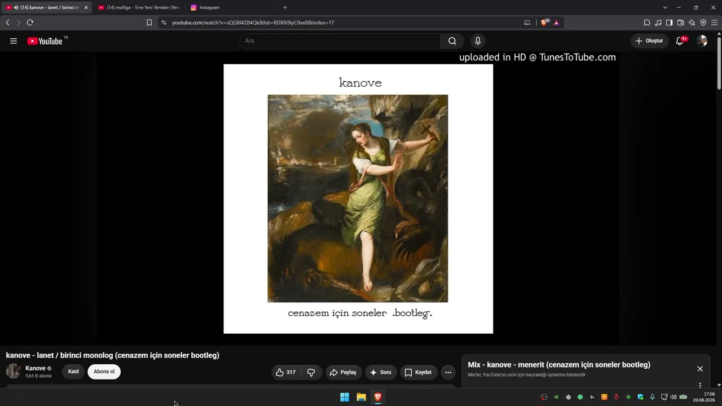Open Kanove channel avatar
This screenshot has height=406, width=722.
13,371
